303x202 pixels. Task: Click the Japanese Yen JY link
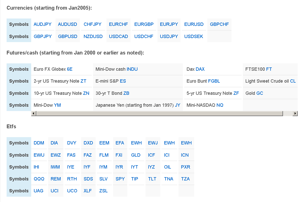[177, 105]
